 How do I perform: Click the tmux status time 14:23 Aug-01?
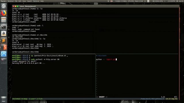tap(171, 99)
